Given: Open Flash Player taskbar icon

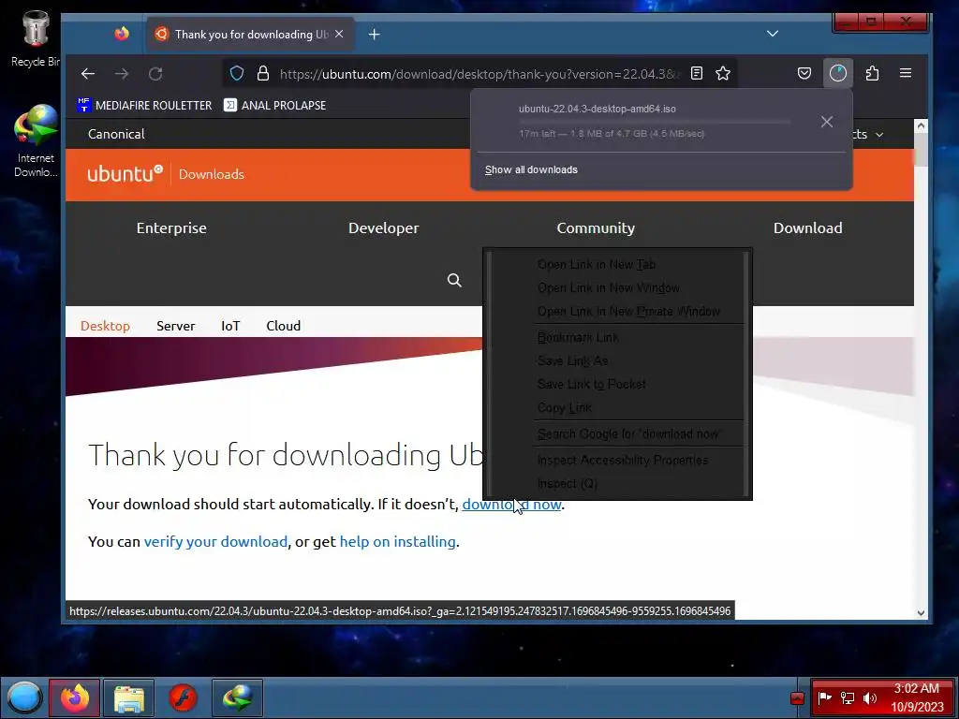Looking at the screenshot, I should 183,697.
